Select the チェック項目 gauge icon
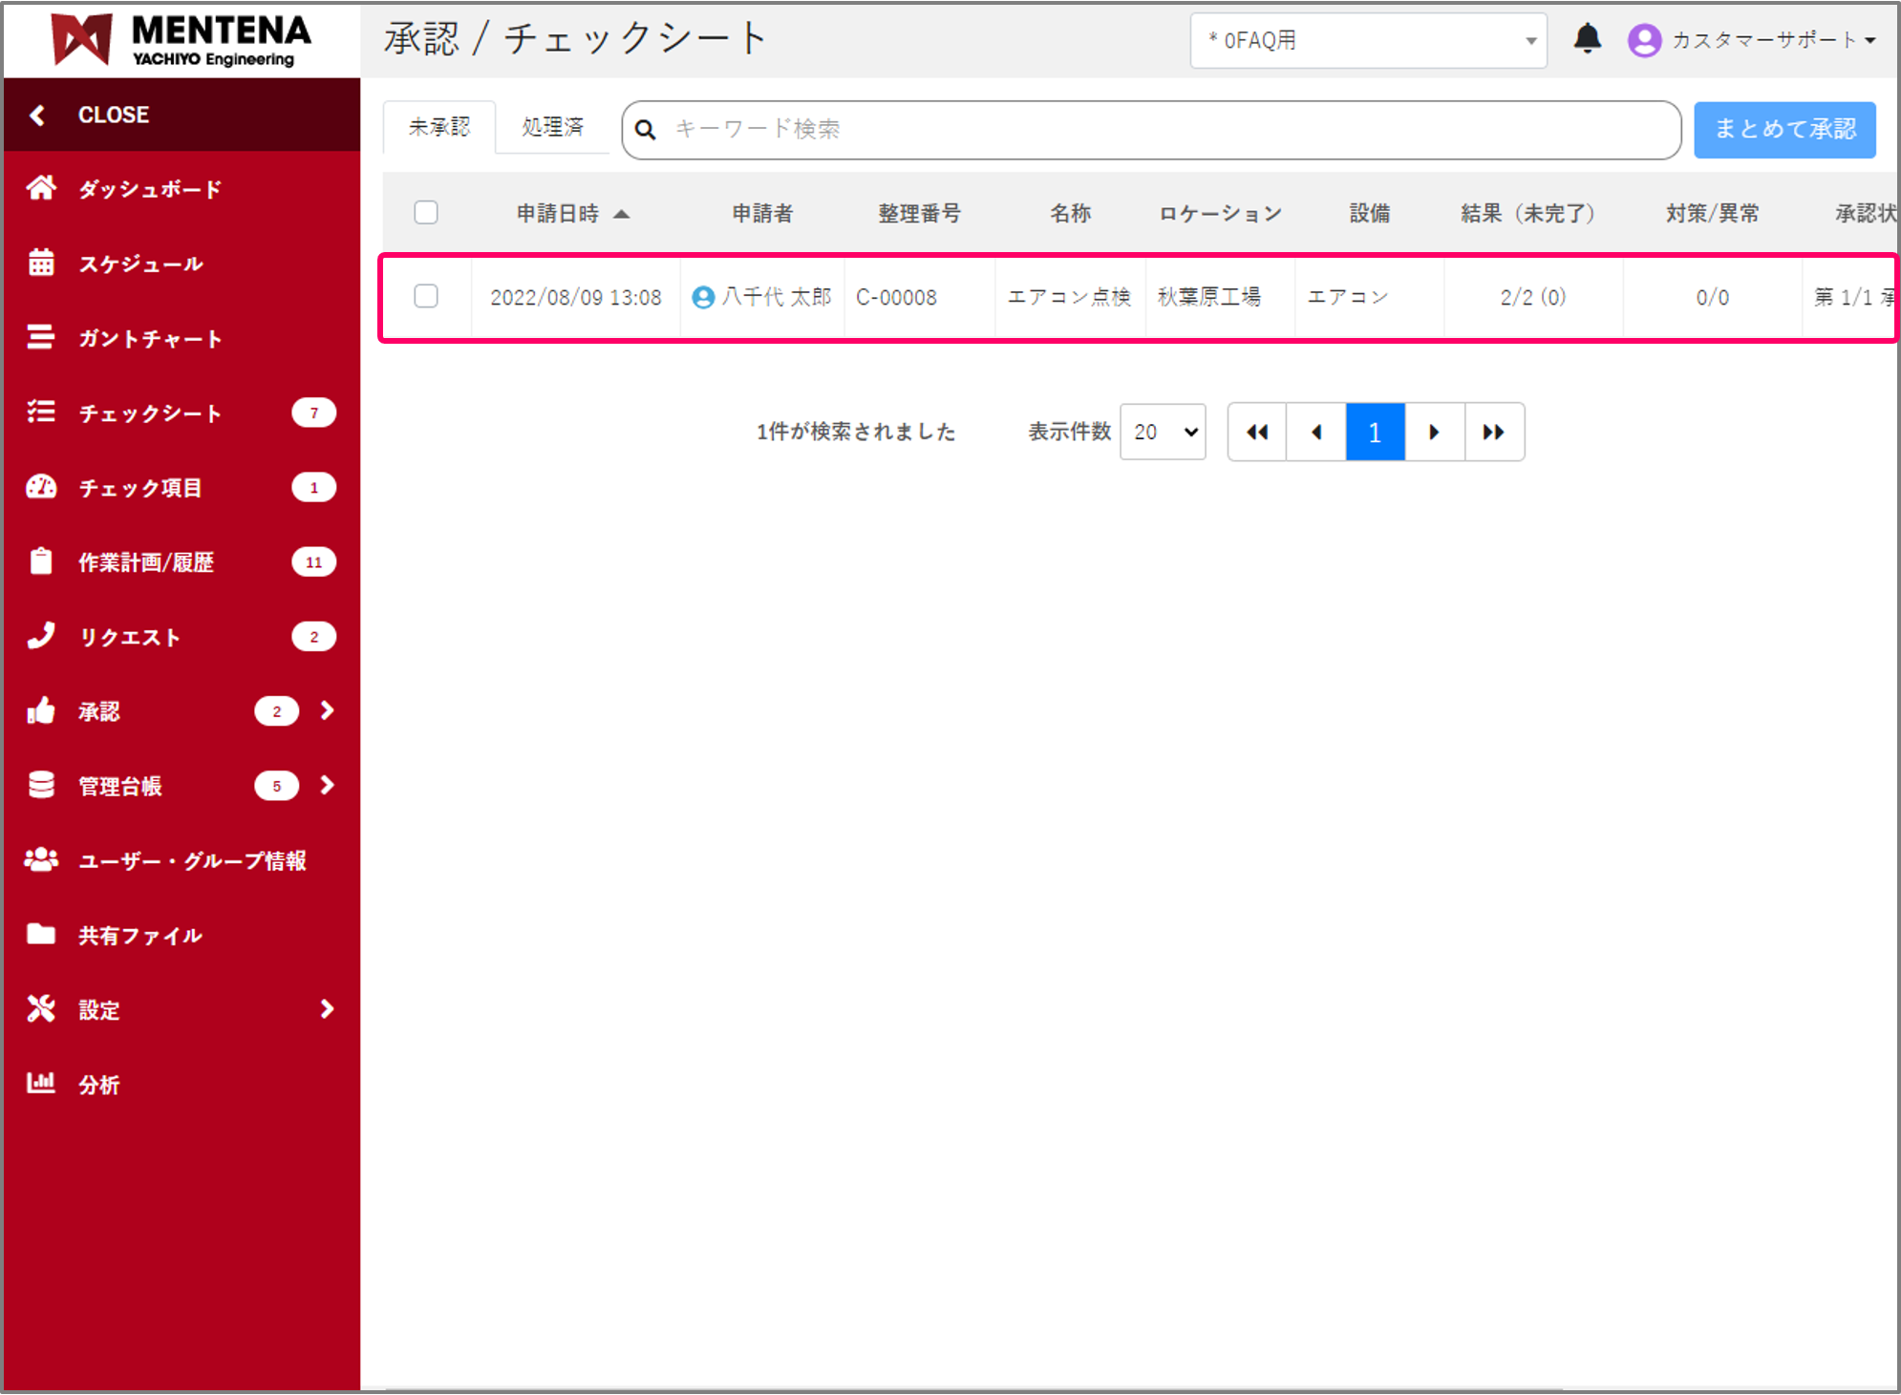 click(42, 487)
